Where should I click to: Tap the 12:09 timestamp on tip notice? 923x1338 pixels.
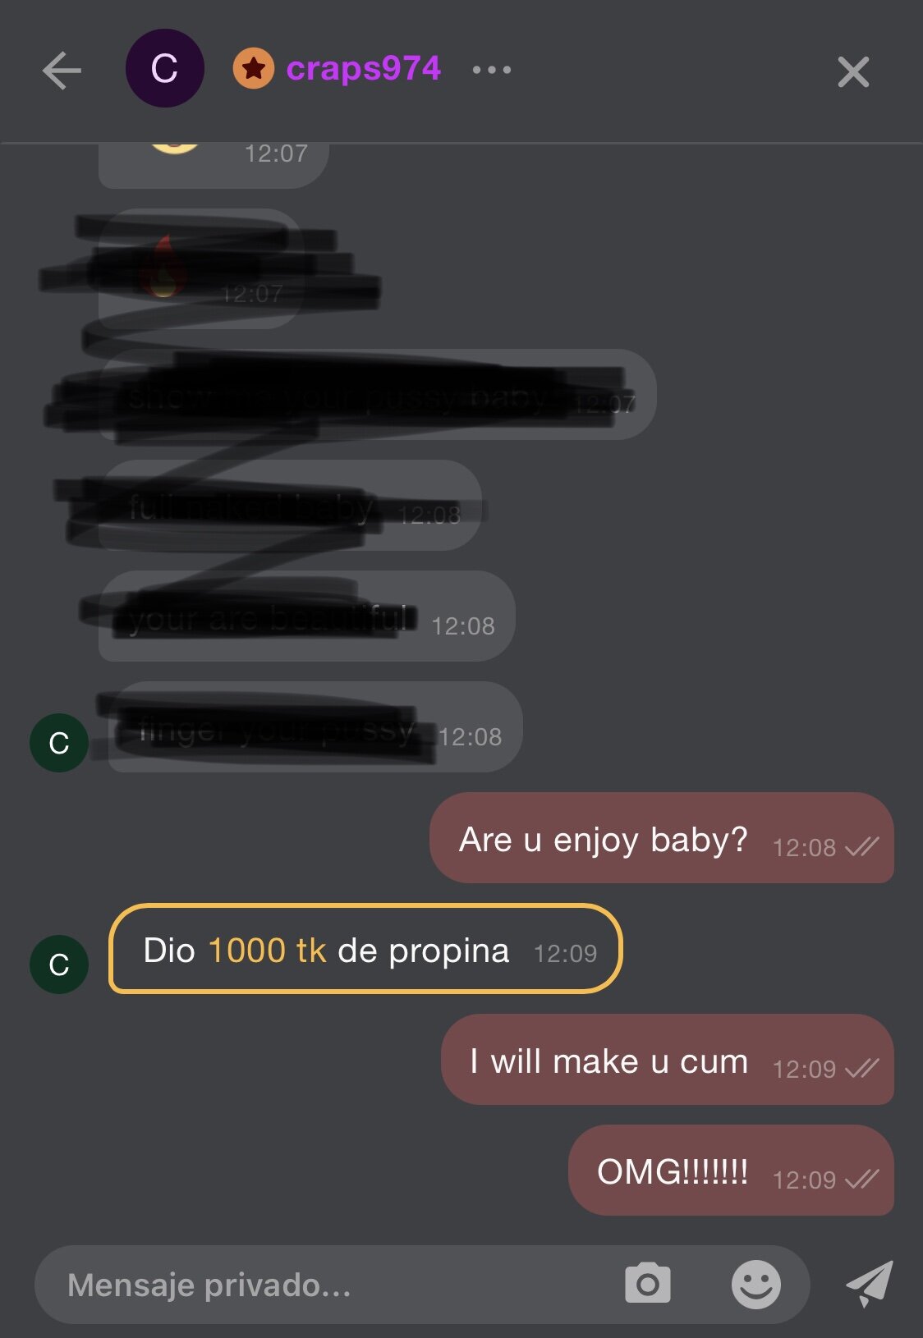tap(565, 953)
